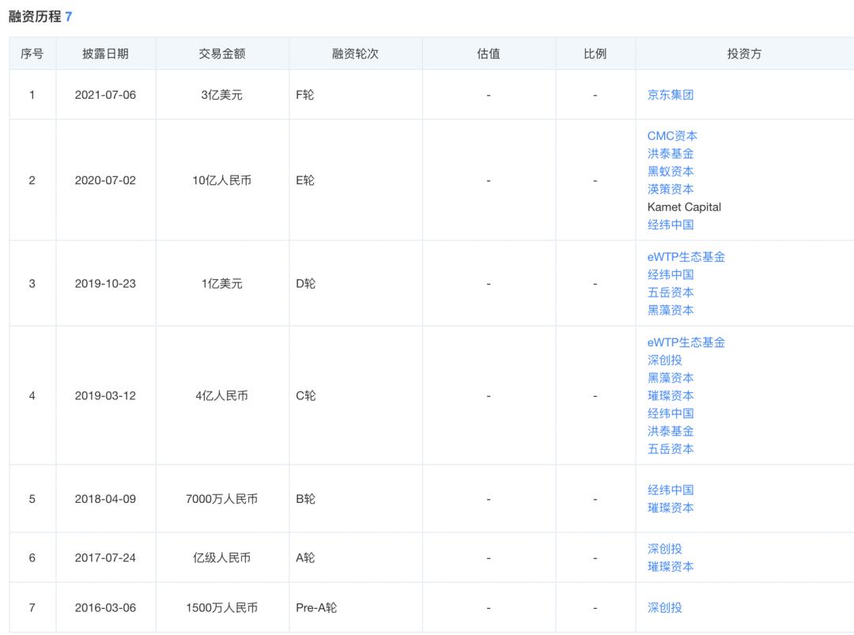The image size is (854, 635).
Task: Click 璀璨资本 in the A轮 row
Action: point(670,566)
